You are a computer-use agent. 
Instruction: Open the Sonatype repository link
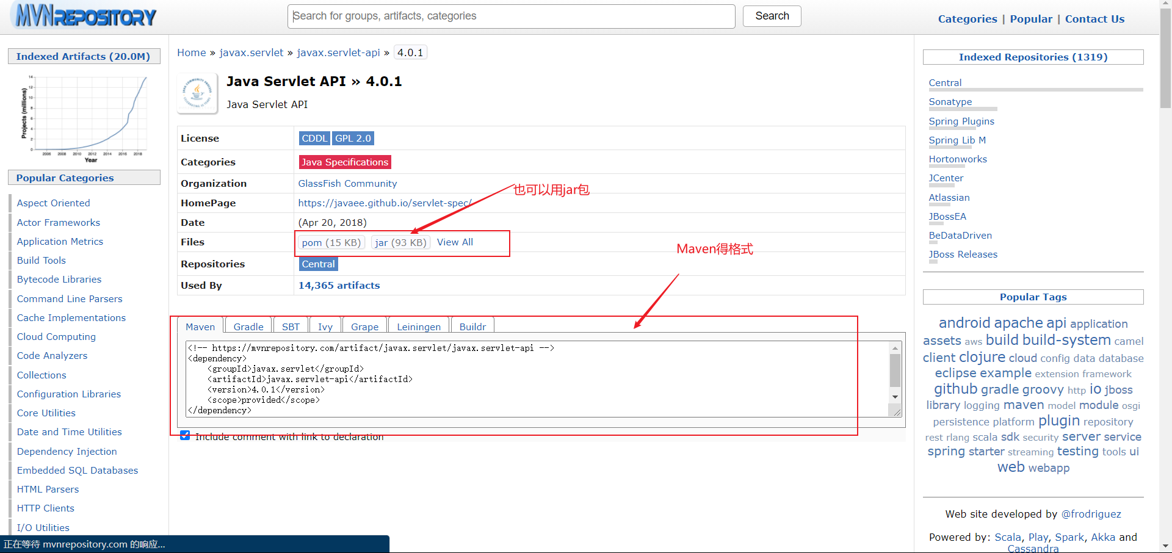pyautogui.click(x=950, y=102)
